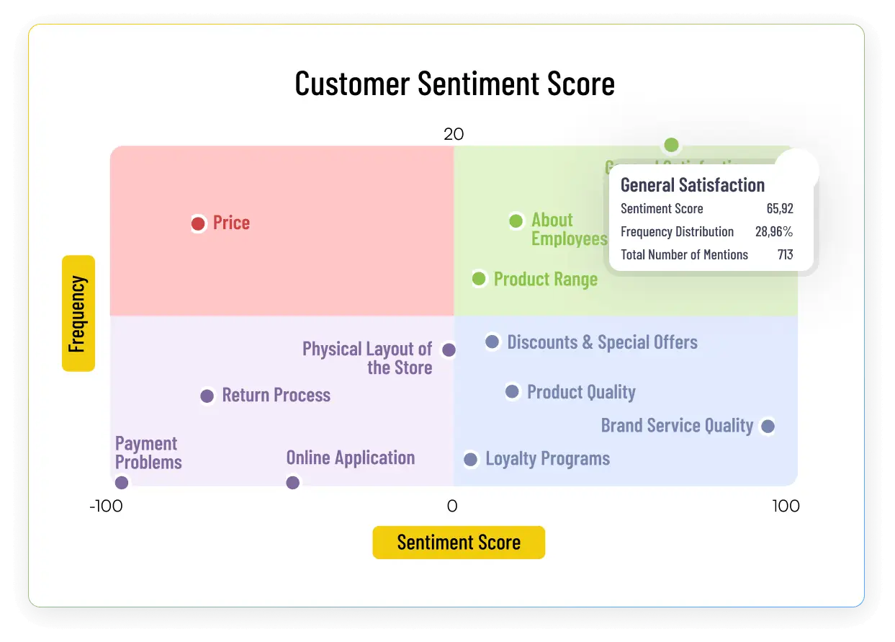Click the red Price data point
The image size is (895, 642).
pos(198,223)
